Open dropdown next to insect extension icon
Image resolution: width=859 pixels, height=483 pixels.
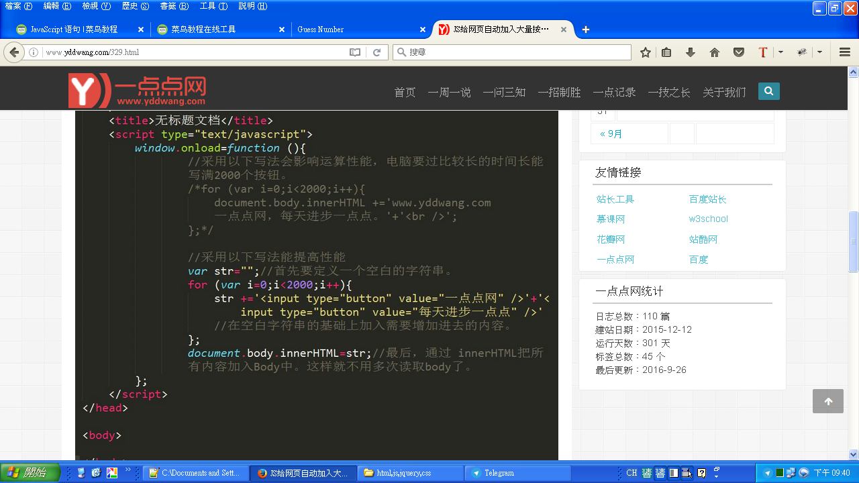[820, 52]
